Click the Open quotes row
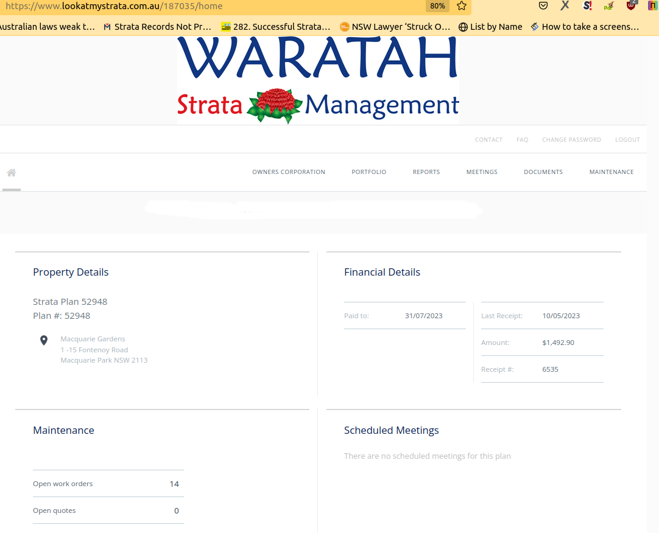The height and width of the screenshot is (533, 659). [108, 510]
